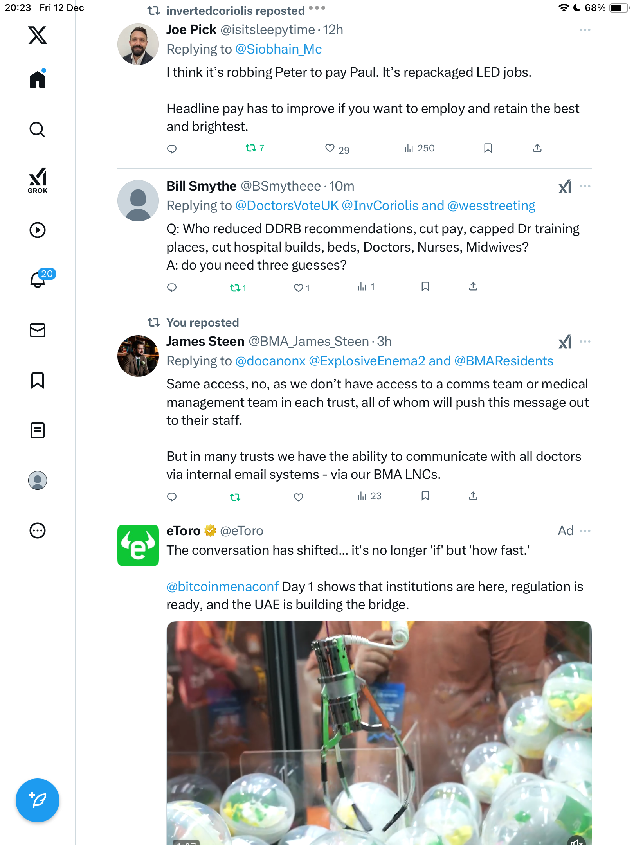Open the video tab in sidebar
Image resolution: width=634 pixels, height=845 pixels.
(38, 230)
